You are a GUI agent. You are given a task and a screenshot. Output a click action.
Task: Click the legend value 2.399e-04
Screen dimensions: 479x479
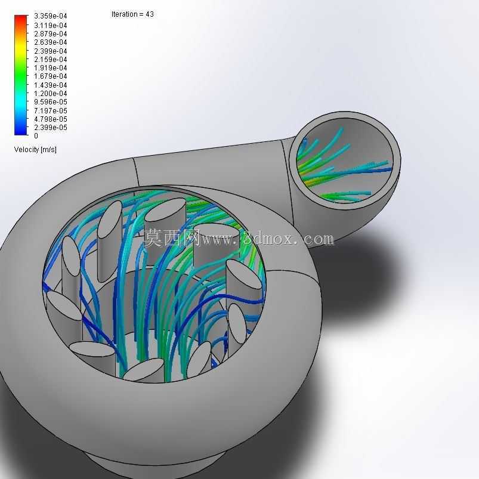coord(50,51)
